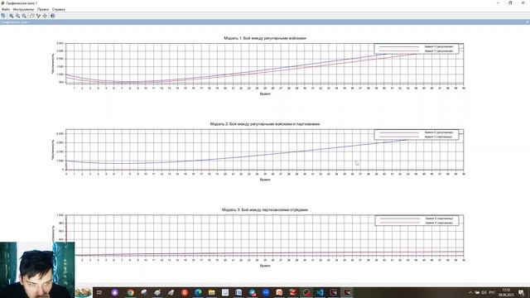The width and height of the screenshot is (530, 298).
Task: Click the Модель 3 plot title
Action: coord(265,209)
